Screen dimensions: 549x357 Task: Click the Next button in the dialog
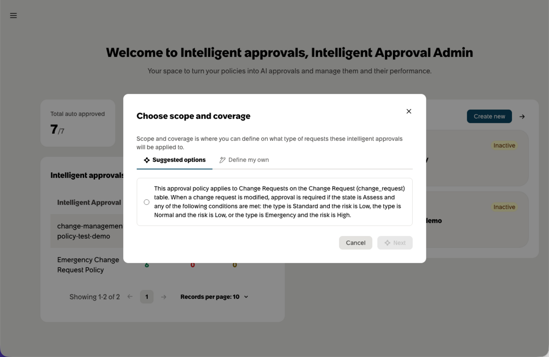[395, 243]
